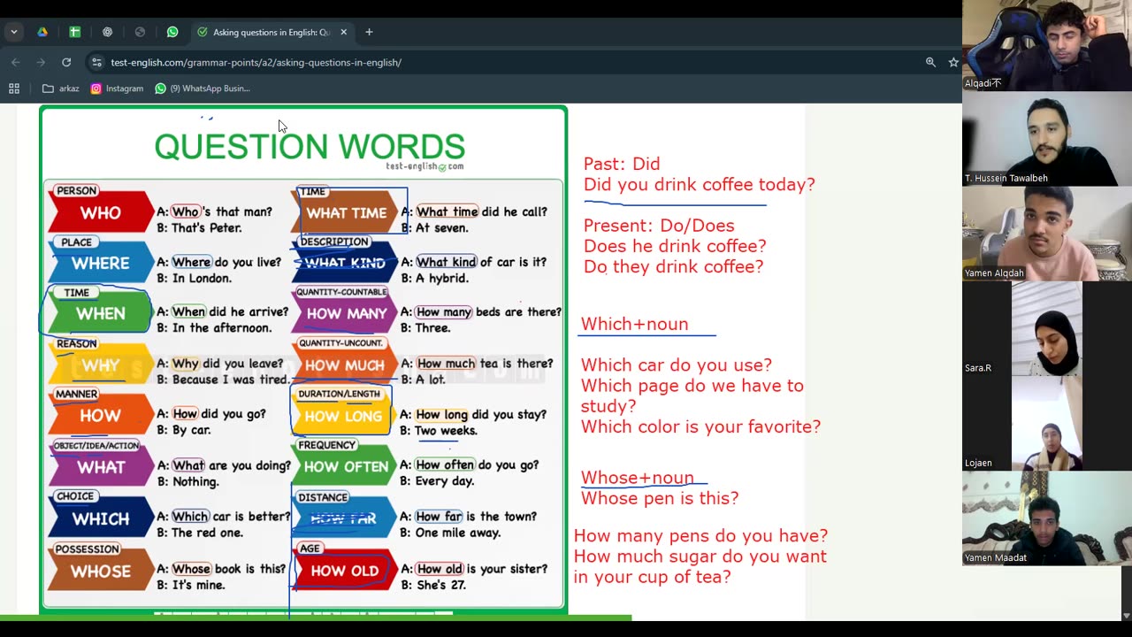
Task: Click the green HOW OFTEN banner
Action: tap(346, 466)
